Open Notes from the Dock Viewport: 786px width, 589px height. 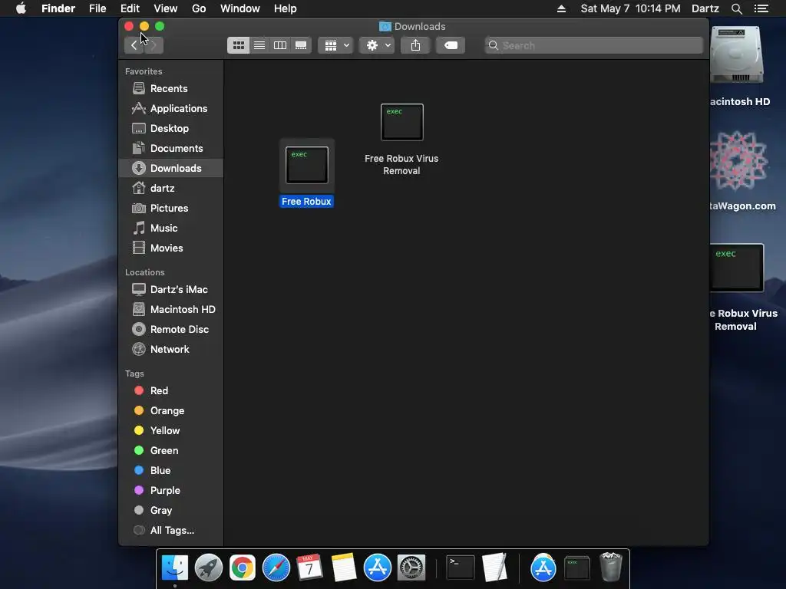pos(343,568)
